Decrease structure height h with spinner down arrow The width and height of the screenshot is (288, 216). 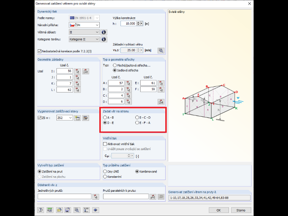tap(138, 25)
